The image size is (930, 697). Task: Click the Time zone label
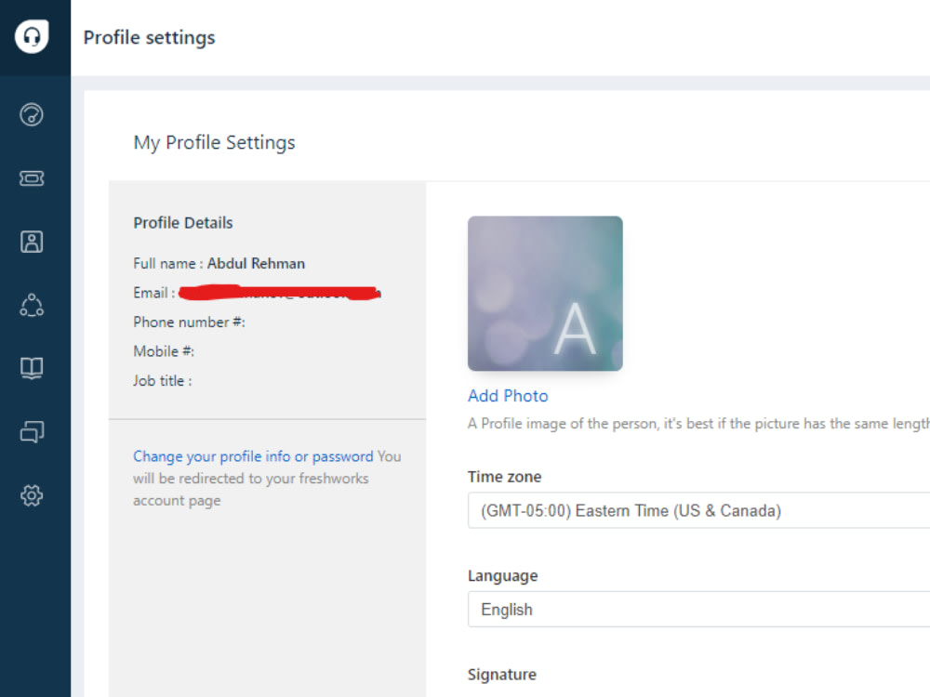504,477
